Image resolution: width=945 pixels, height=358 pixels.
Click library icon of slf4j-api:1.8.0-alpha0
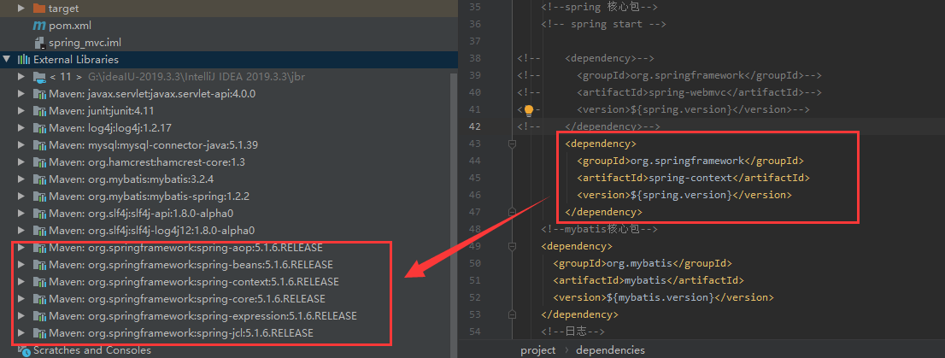coord(39,214)
